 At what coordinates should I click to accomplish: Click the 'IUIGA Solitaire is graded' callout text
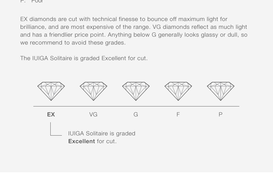coord(102,133)
